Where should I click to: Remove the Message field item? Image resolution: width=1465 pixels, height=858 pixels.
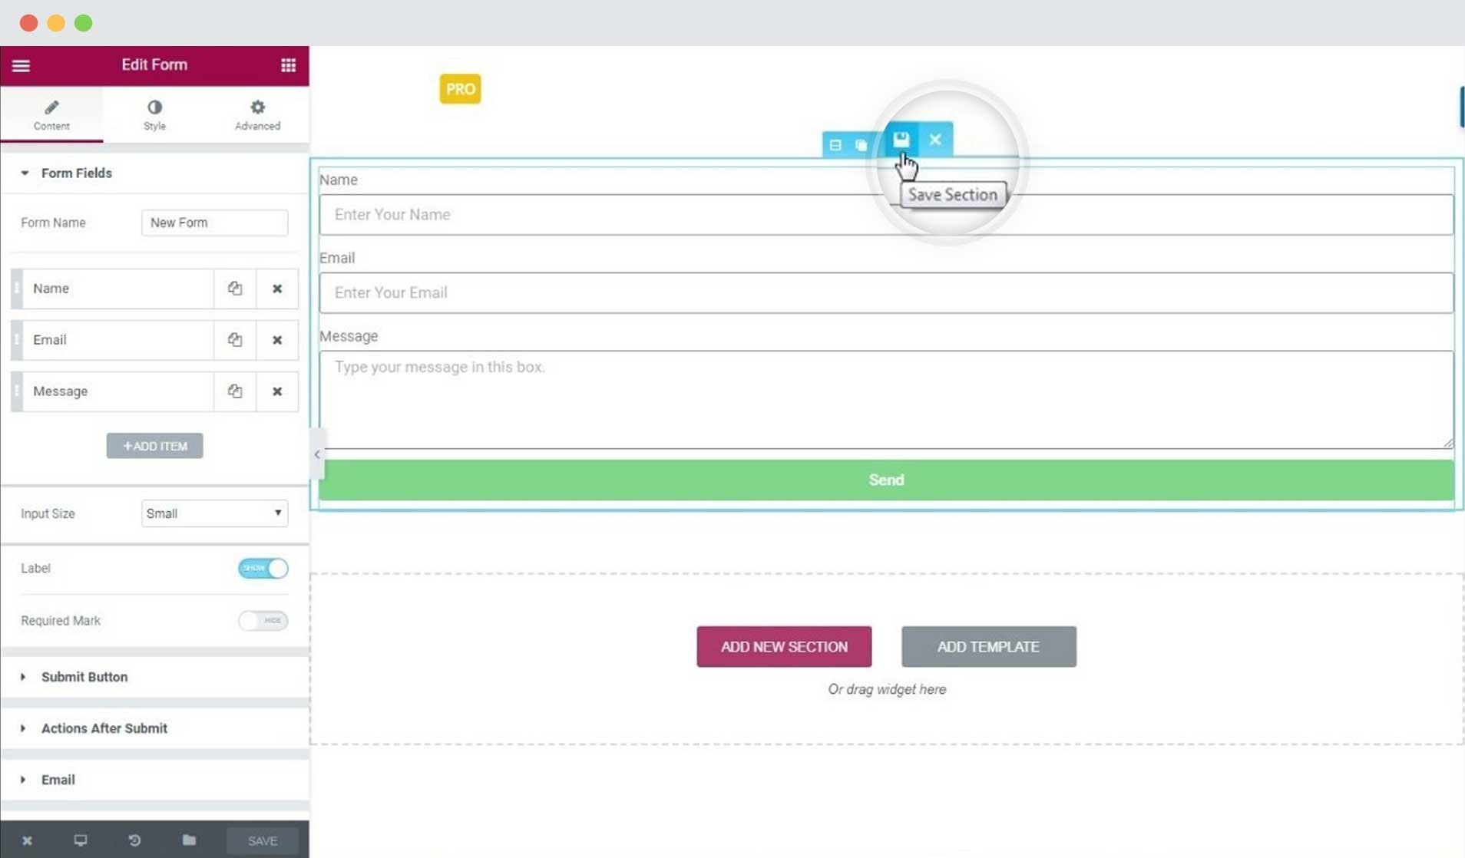[277, 391]
